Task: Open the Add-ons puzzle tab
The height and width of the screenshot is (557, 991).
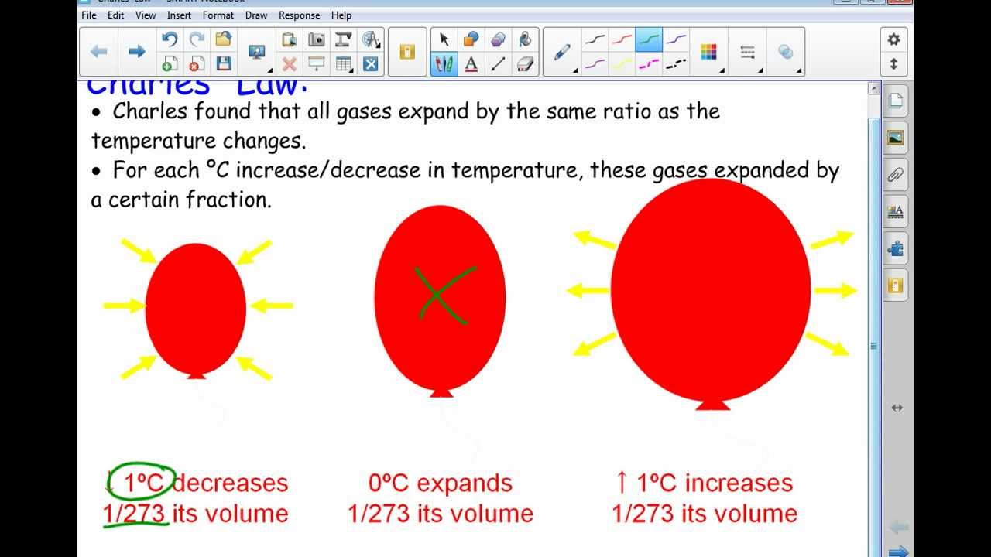Action: point(896,248)
